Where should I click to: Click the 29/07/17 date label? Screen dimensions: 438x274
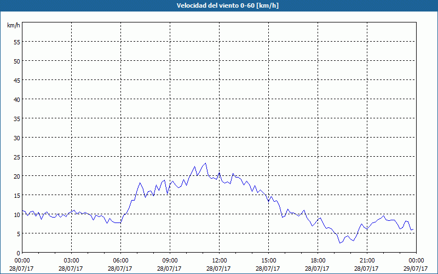pyautogui.click(x=416, y=269)
